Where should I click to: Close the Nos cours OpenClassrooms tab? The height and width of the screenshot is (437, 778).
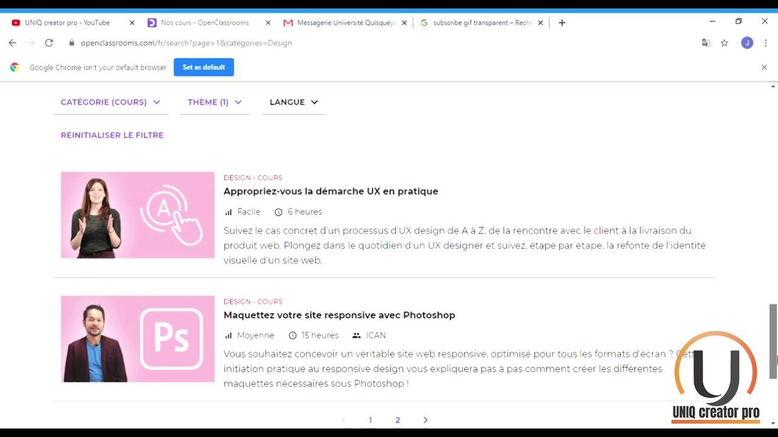tap(268, 23)
